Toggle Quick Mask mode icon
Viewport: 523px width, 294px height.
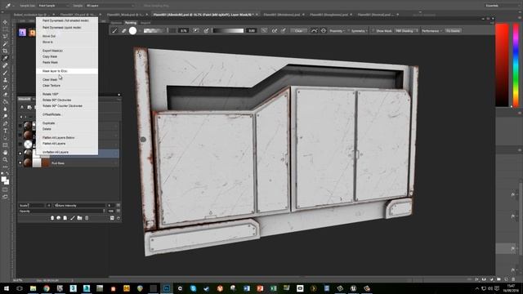[x=5, y=189]
